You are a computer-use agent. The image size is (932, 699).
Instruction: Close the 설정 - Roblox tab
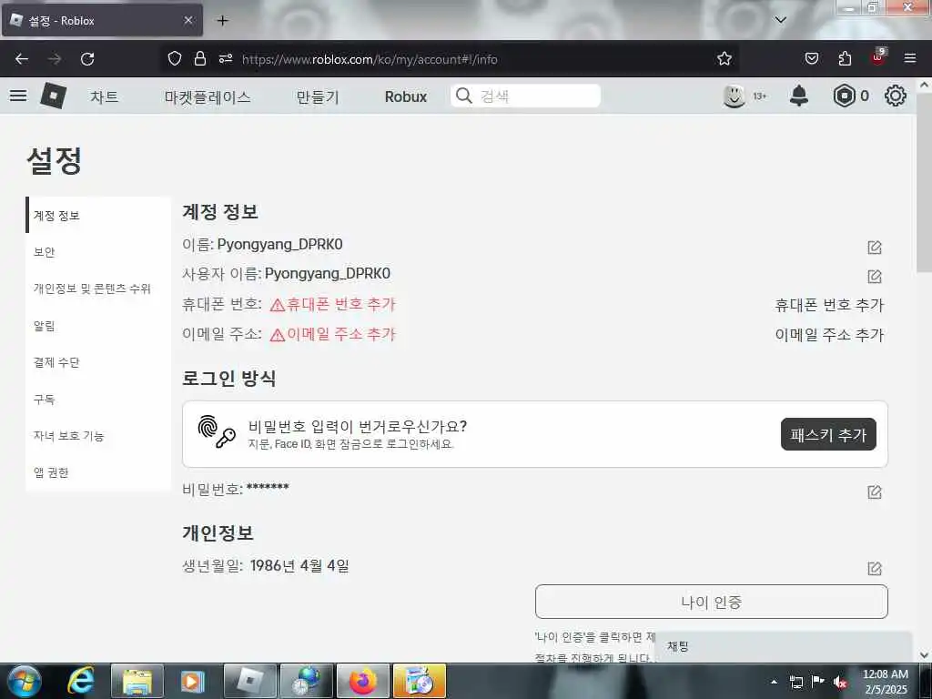click(x=187, y=20)
